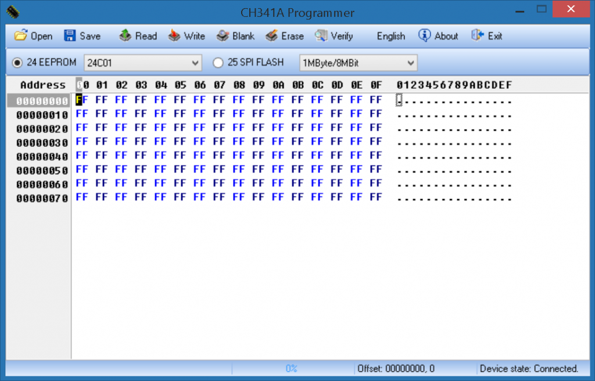
Task: Click the ASCII dots for row 00000060
Action: coord(454,185)
